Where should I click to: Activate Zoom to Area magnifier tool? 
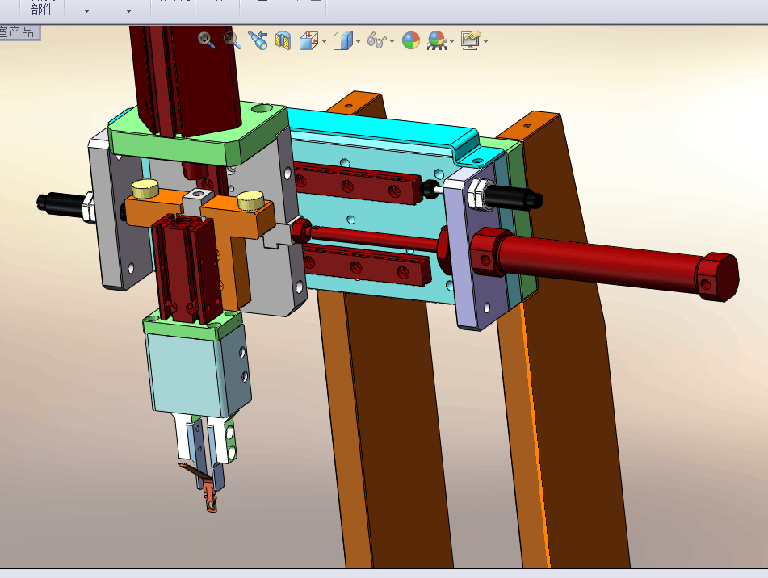(232, 40)
